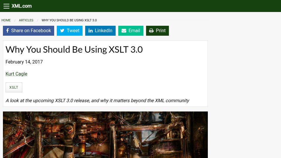Open author Kurt Cagle's page

16,74
